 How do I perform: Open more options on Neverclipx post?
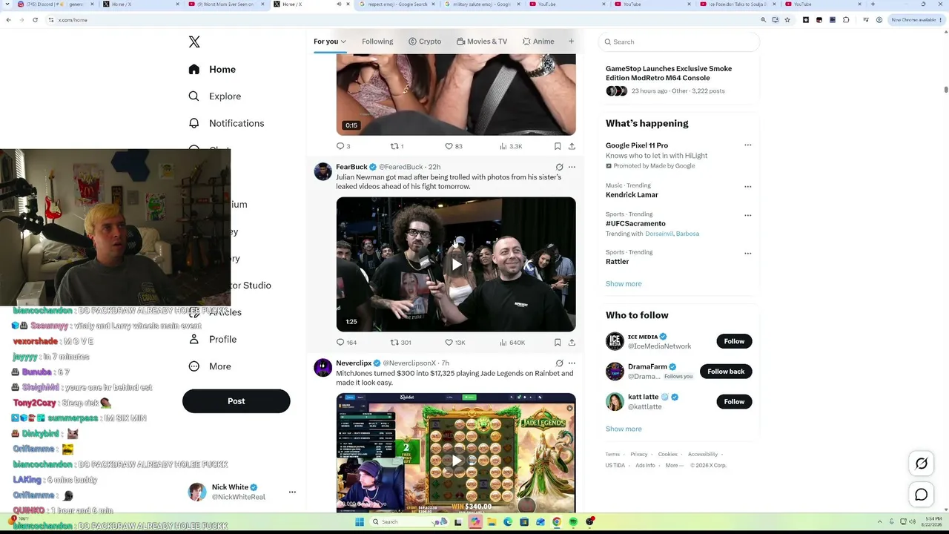tap(572, 363)
